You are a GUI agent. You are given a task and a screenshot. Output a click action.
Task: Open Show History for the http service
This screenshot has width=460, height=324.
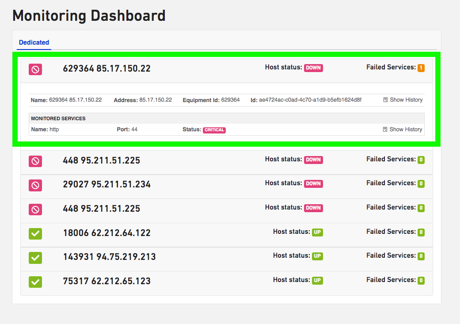coord(403,130)
